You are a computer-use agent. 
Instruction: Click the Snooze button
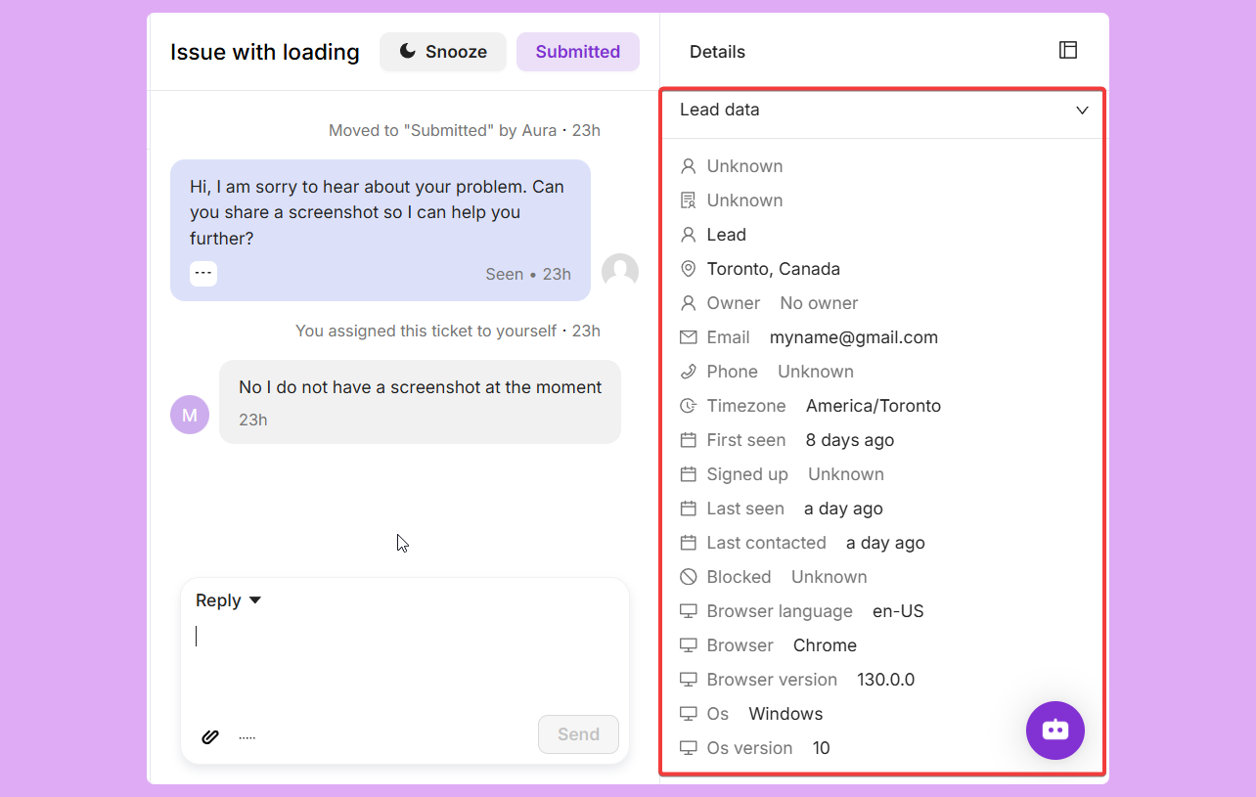[443, 52]
